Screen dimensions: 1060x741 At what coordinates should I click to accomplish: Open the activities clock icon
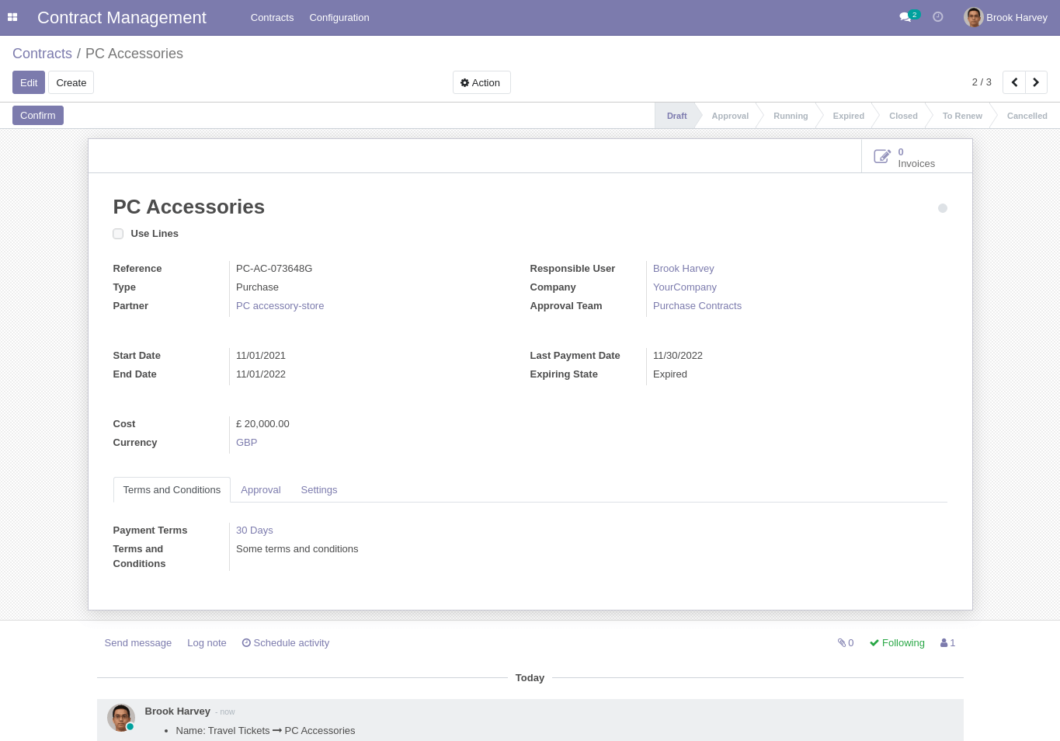(938, 17)
